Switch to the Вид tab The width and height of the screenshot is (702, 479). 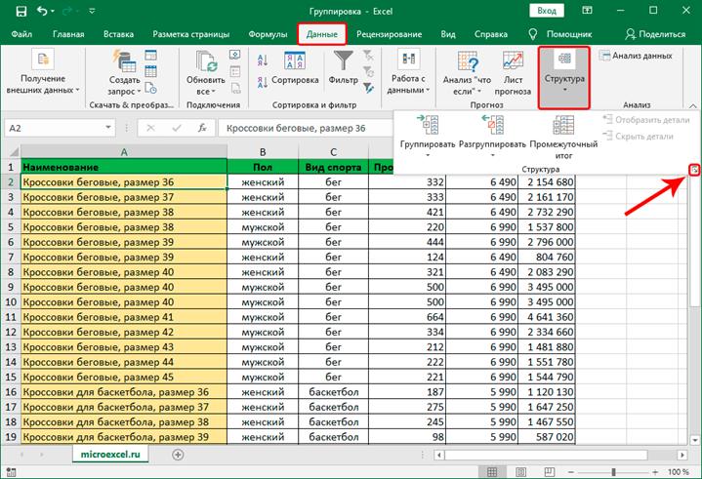[448, 34]
